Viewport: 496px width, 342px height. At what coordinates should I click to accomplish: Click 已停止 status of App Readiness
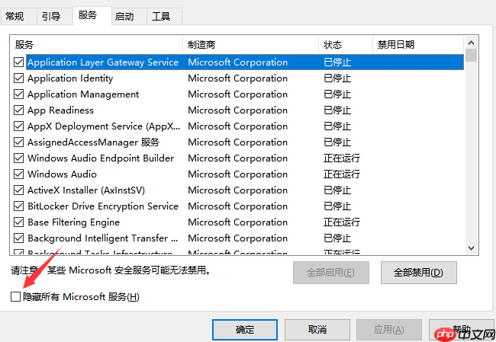[337, 110]
